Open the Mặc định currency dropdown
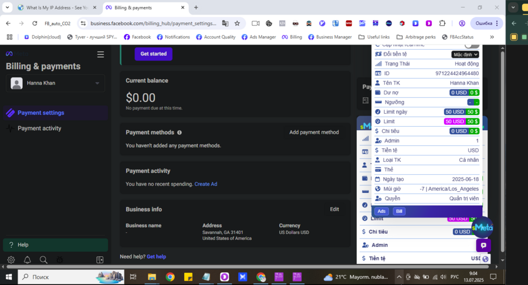The height and width of the screenshot is (285, 528). click(465, 55)
